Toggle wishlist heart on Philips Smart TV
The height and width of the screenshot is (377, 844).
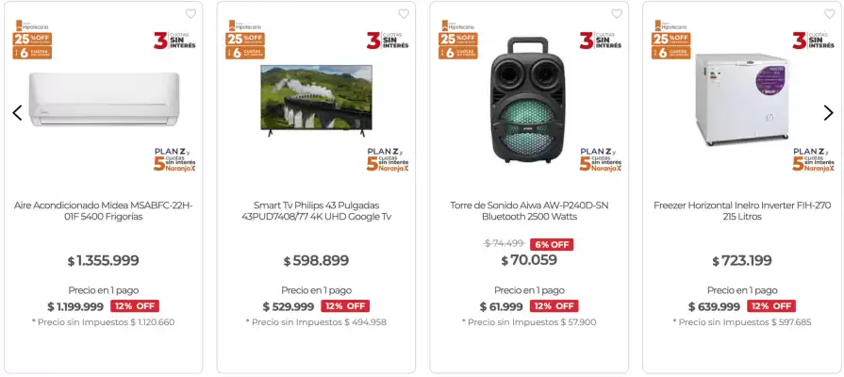point(404,14)
